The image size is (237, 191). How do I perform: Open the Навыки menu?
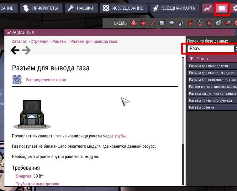[x=81, y=8]
